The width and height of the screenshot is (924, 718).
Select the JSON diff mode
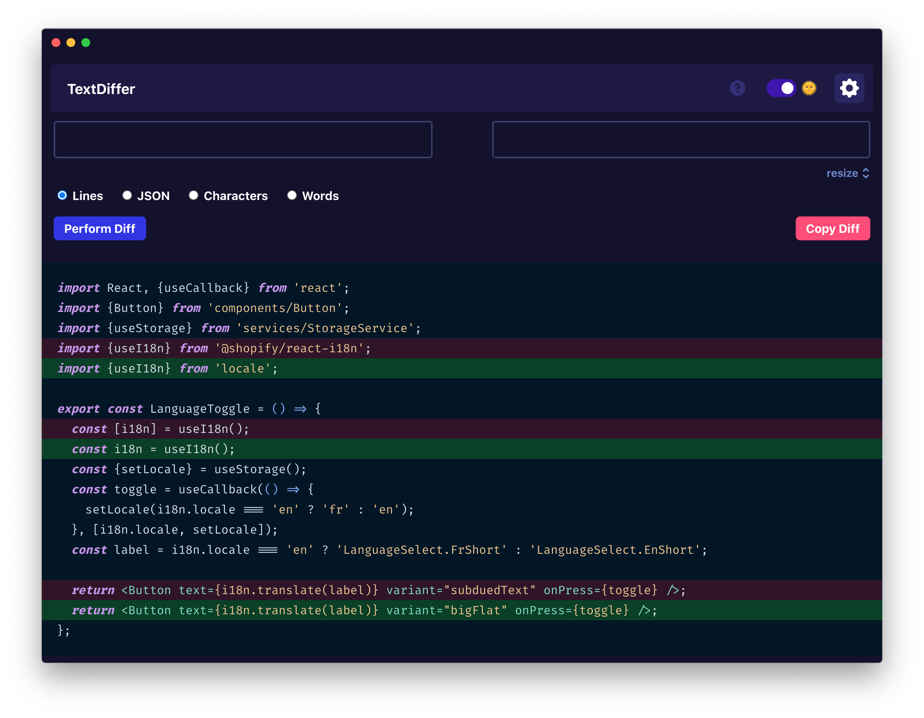pos(127,195)
